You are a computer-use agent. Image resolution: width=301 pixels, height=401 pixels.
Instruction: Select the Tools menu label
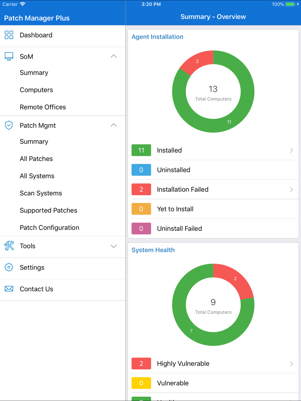(x=27, y=246)
